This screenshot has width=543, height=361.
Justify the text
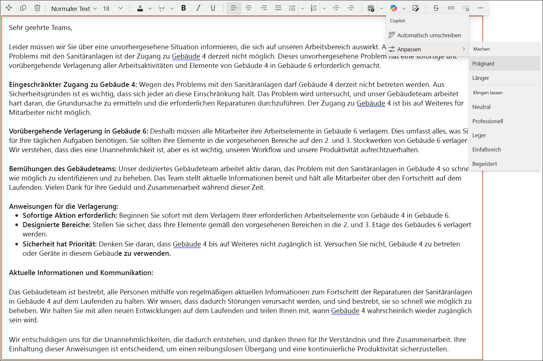click(278, 8)
